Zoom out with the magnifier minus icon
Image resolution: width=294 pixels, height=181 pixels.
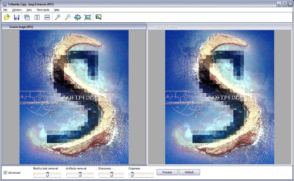(x=67, y=17)
